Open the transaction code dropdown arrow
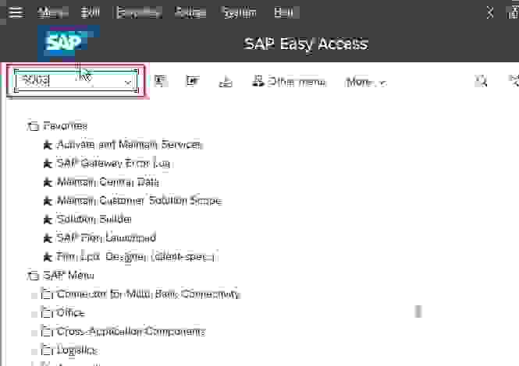Screen dimensions: 519x366 point(127,82)
